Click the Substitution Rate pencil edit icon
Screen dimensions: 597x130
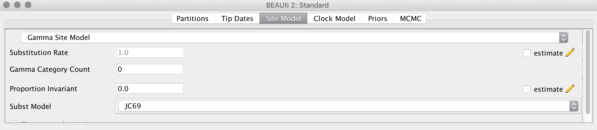(x=570, y=53)
